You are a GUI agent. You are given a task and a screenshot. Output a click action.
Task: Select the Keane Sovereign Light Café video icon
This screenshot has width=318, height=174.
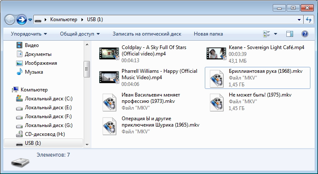tap(216, 53)
